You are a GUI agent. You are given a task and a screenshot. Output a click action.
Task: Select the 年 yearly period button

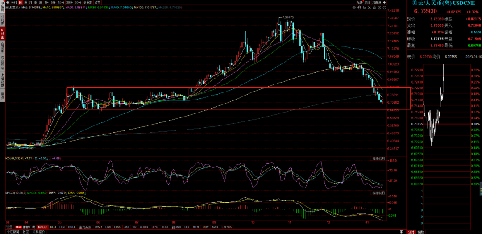click(x=41, y=3)
